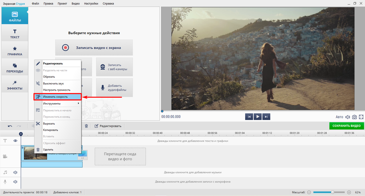
Task: Click the player volume speaker icon
Action: (347, 117)
